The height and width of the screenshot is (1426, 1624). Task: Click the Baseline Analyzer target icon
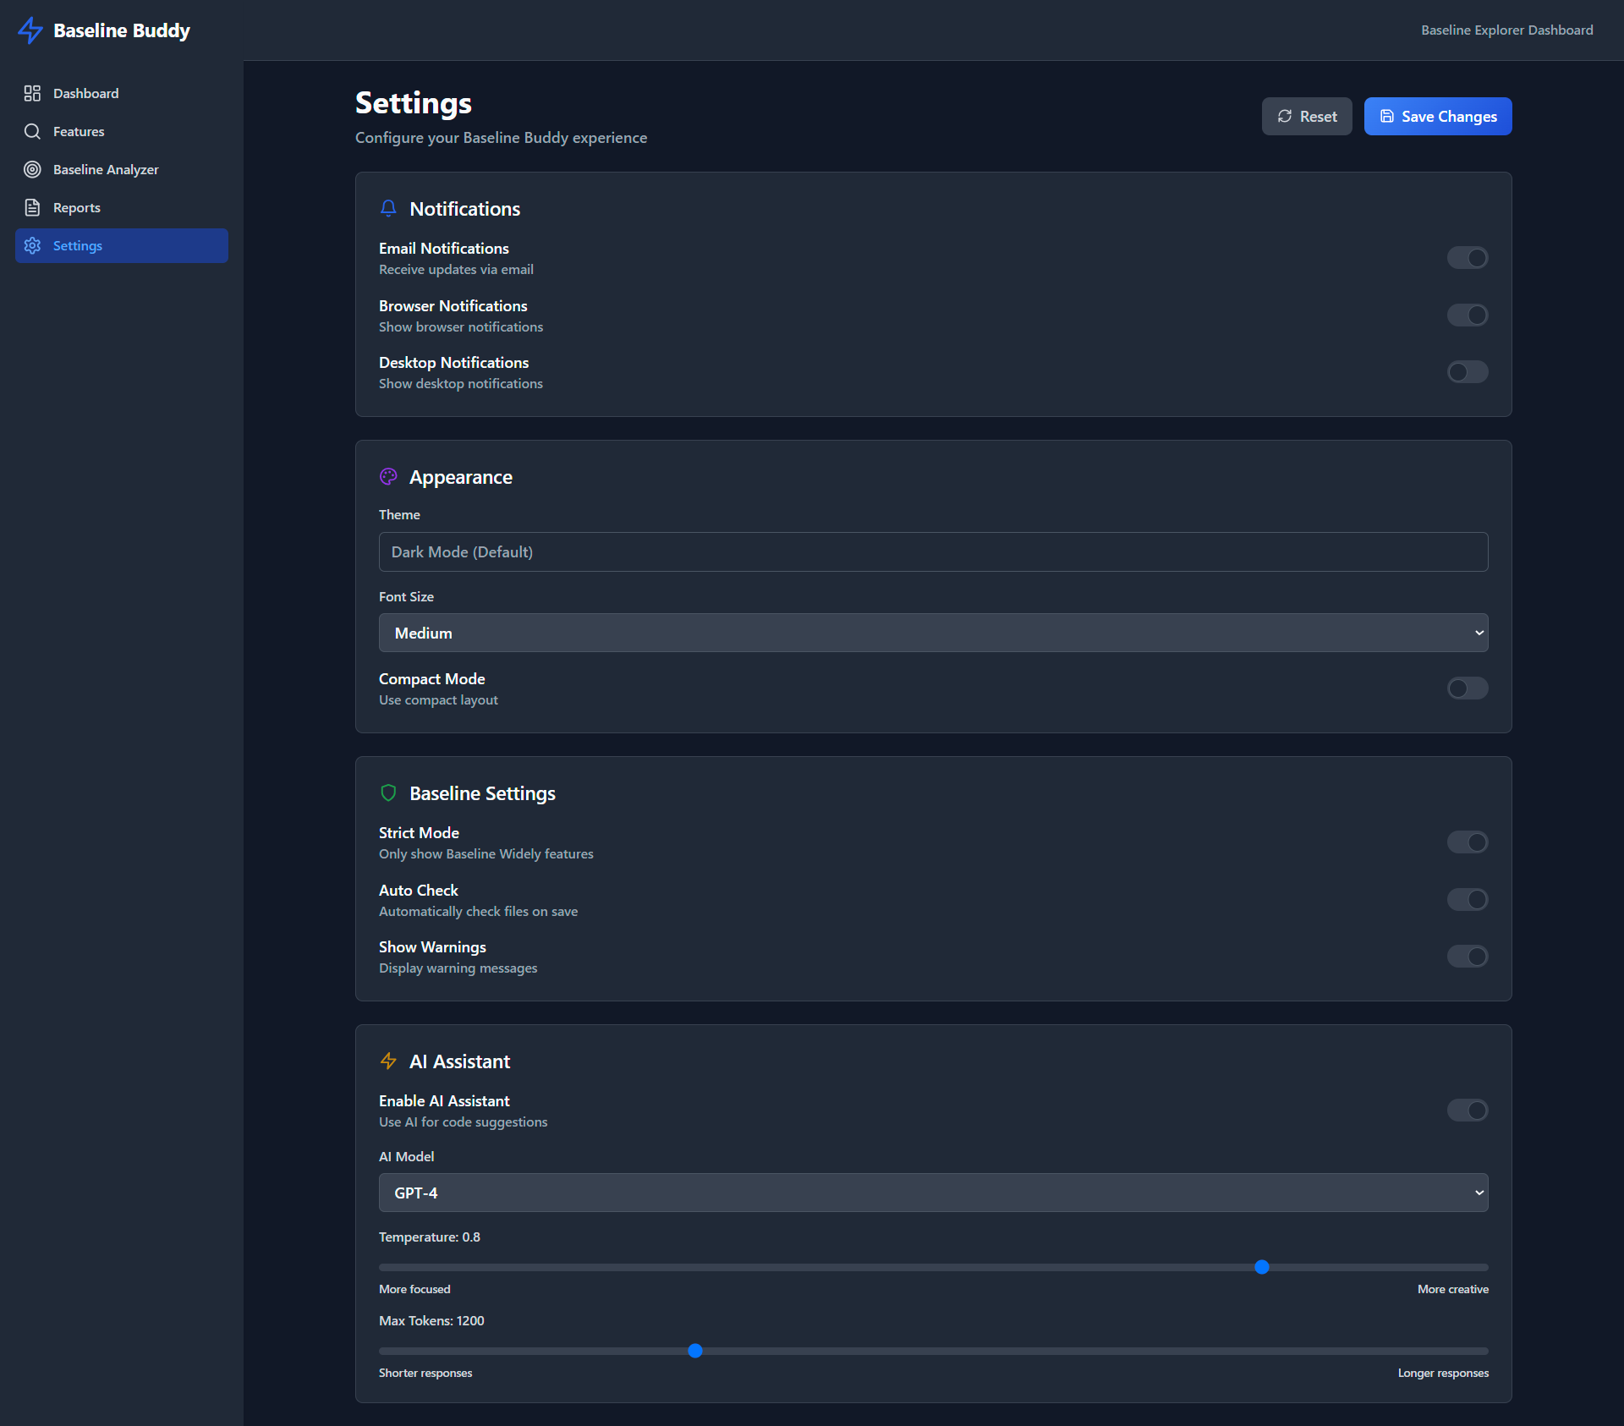pos(32,169)
